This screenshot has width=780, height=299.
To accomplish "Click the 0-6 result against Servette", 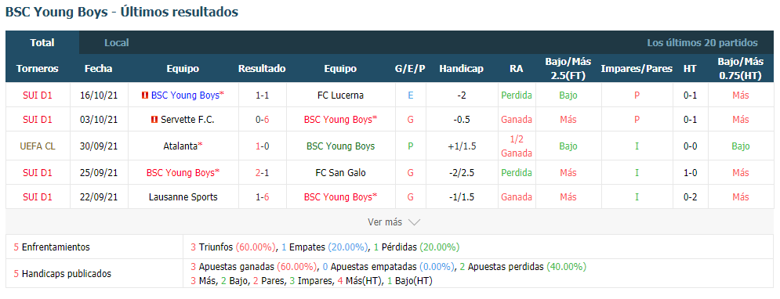I will pos(262,120).
